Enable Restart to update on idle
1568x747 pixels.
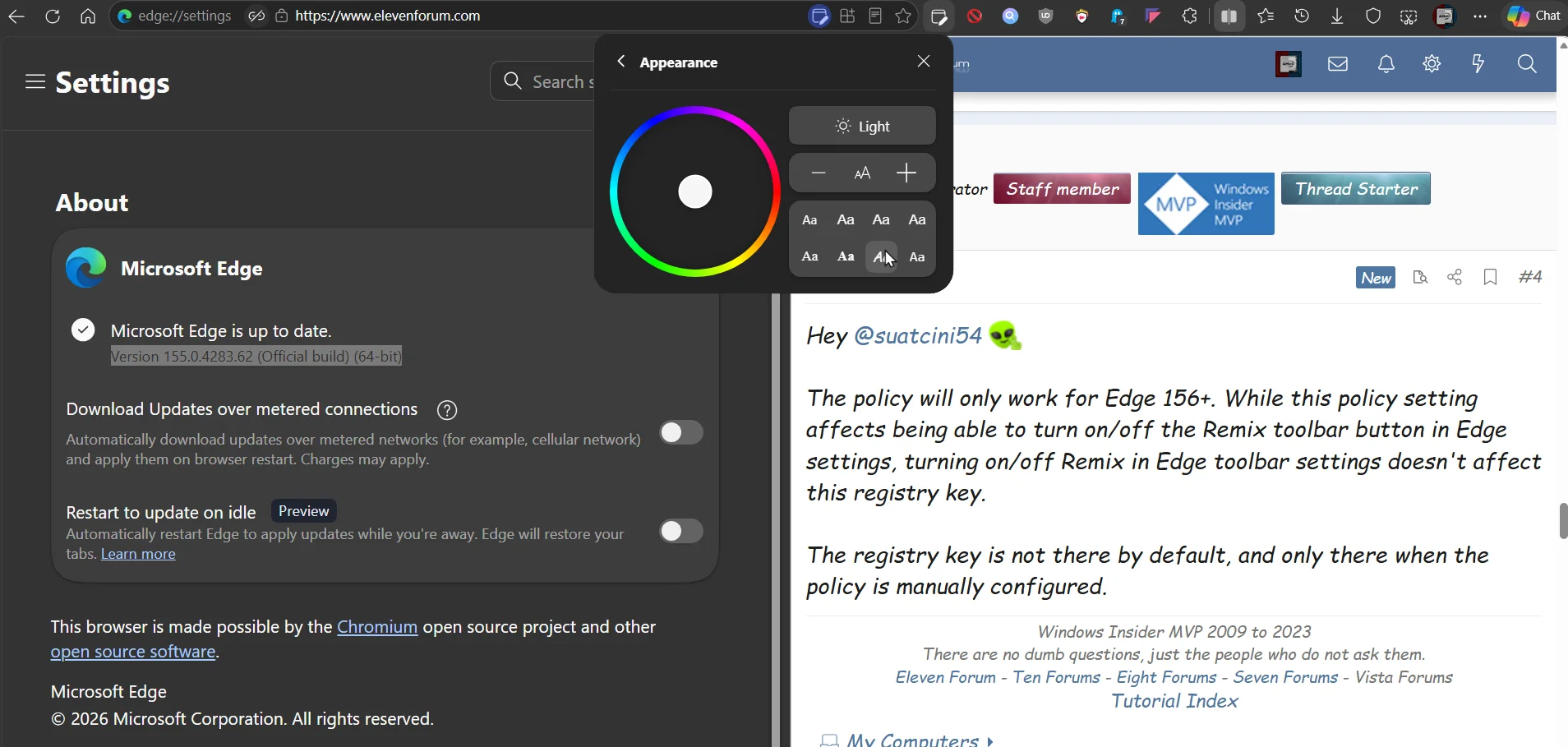tap(681, 531)
